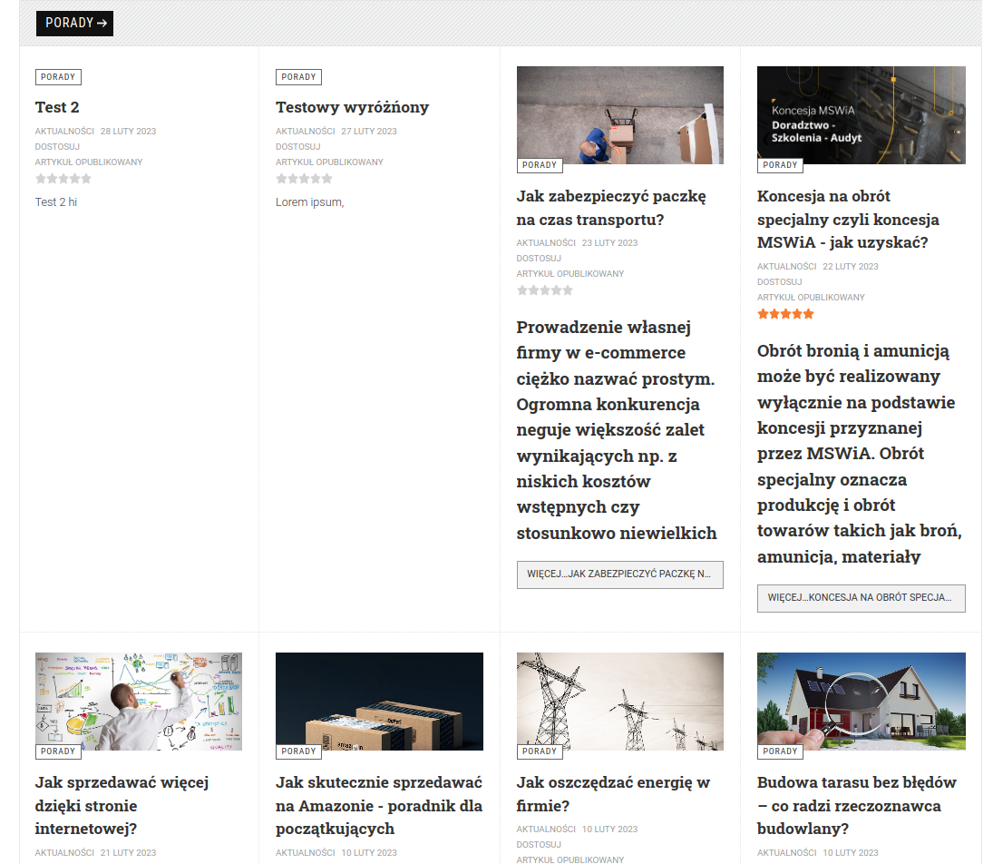Open 'Jak zabezpieczyć paczkę na czas transportu?' title
The width and height of the screenshot is (993, 864).
point(611,208)
